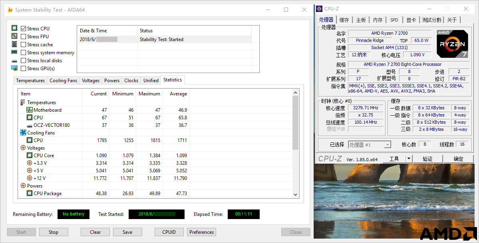The image size is (479, 243).
Task: Select the Statistics tab
Action: click(x=173, y=80)
